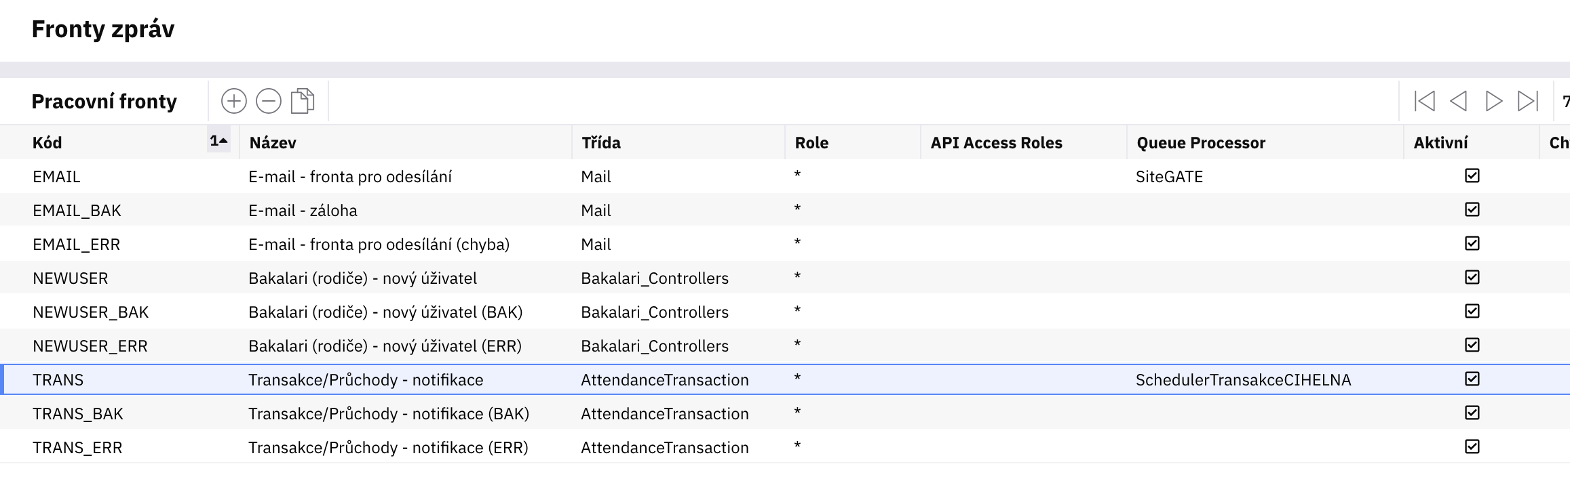Click the copy record icon
The height and width of the screenshot is (504, 1570).
pos(303,102)
